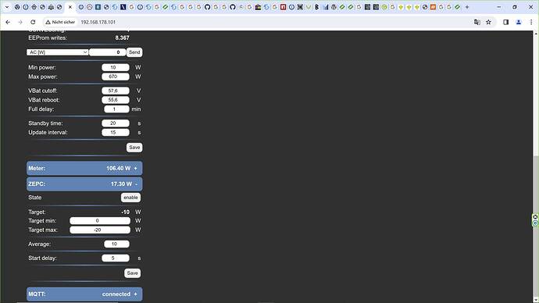Click the MQTT connected status
539x303 pixels.
tap(116, 294)
